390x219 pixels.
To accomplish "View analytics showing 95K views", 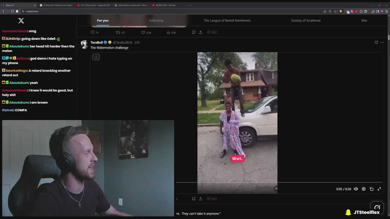I will 172,33.
